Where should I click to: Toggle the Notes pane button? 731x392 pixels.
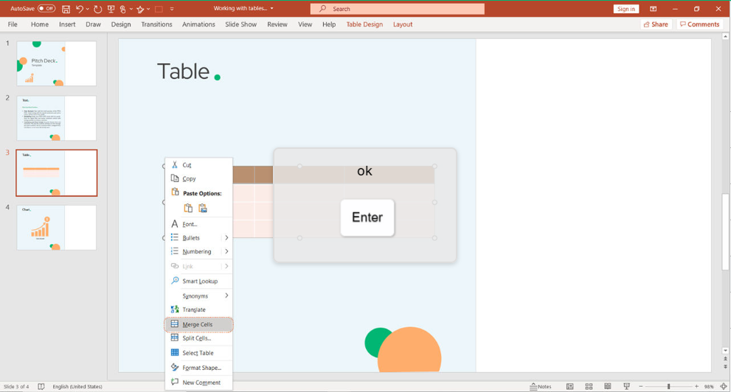pos(541,386)
